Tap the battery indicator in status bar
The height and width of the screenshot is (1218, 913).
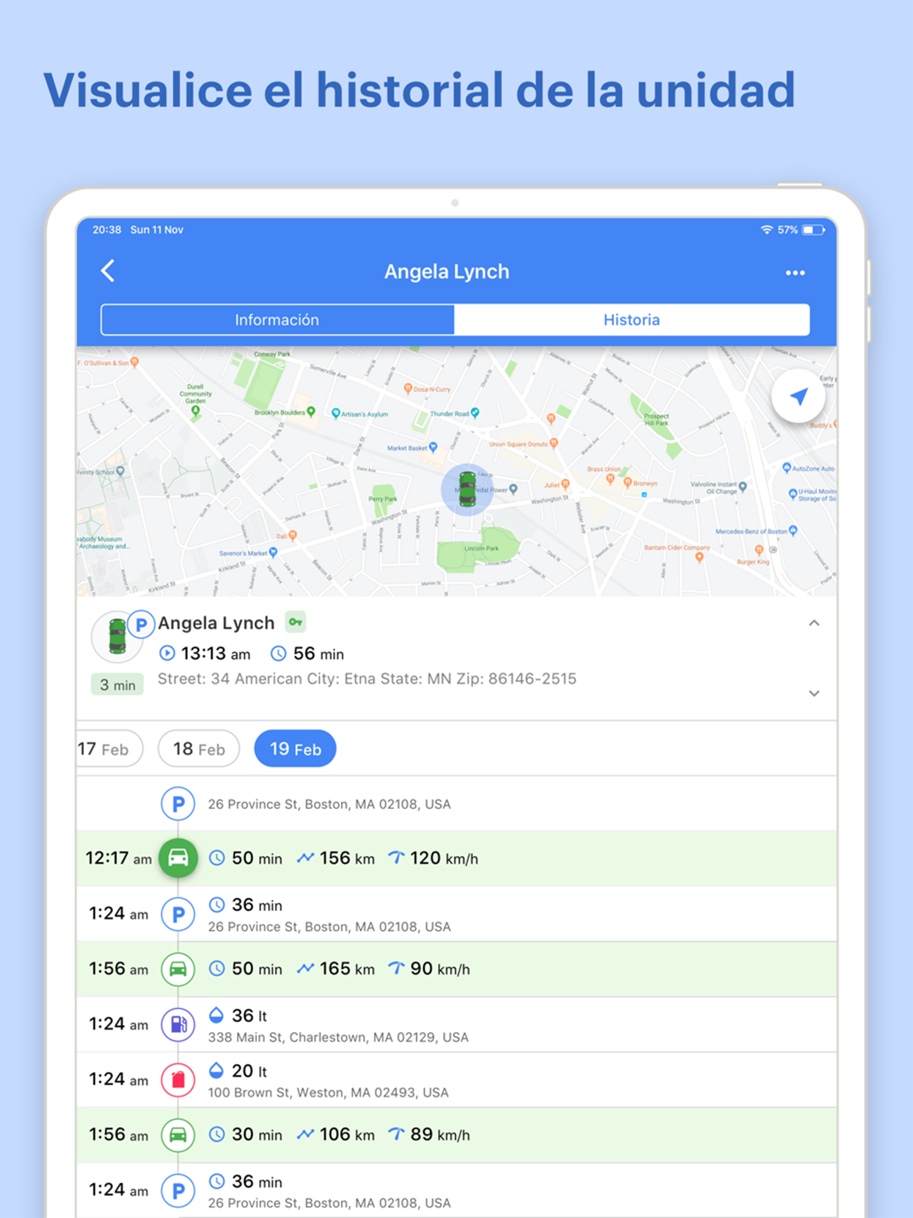[x=813, y=230]
